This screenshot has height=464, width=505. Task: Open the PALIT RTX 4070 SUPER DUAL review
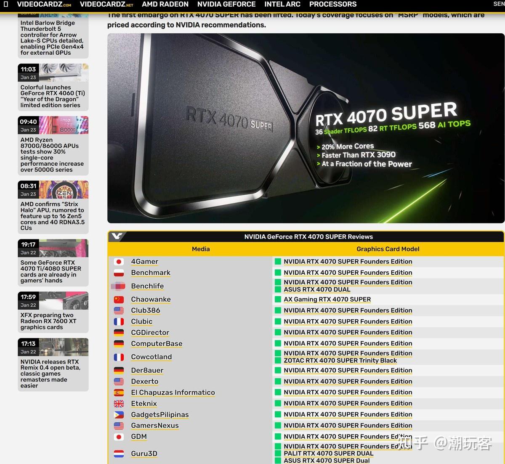click(x=328, y=453)
